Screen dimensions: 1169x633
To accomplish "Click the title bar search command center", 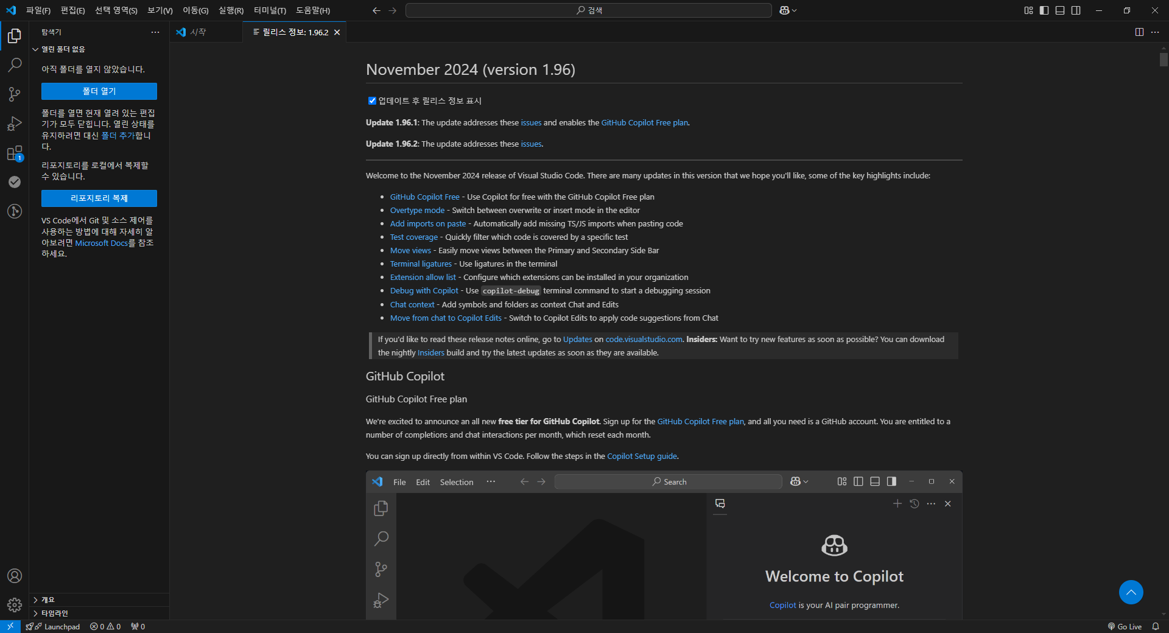I will tap(588, 10).
